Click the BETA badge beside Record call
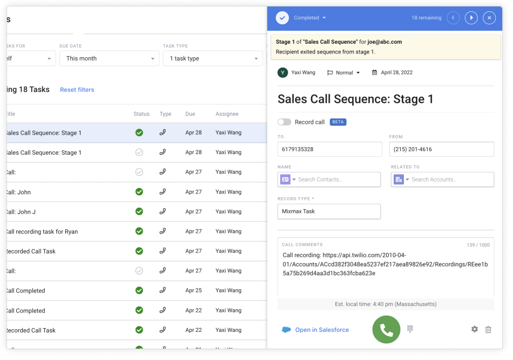Viewport: 513px width, 360px height. (338, 122)
